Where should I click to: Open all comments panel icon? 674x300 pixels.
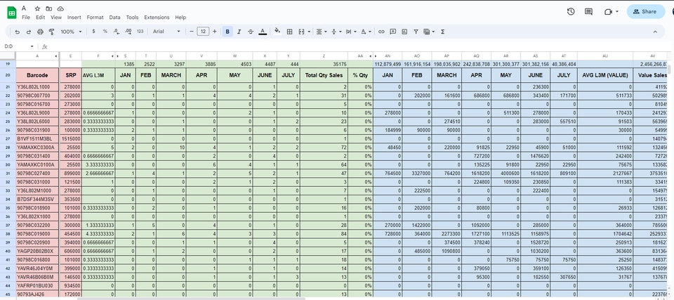(x=589, y=12)
